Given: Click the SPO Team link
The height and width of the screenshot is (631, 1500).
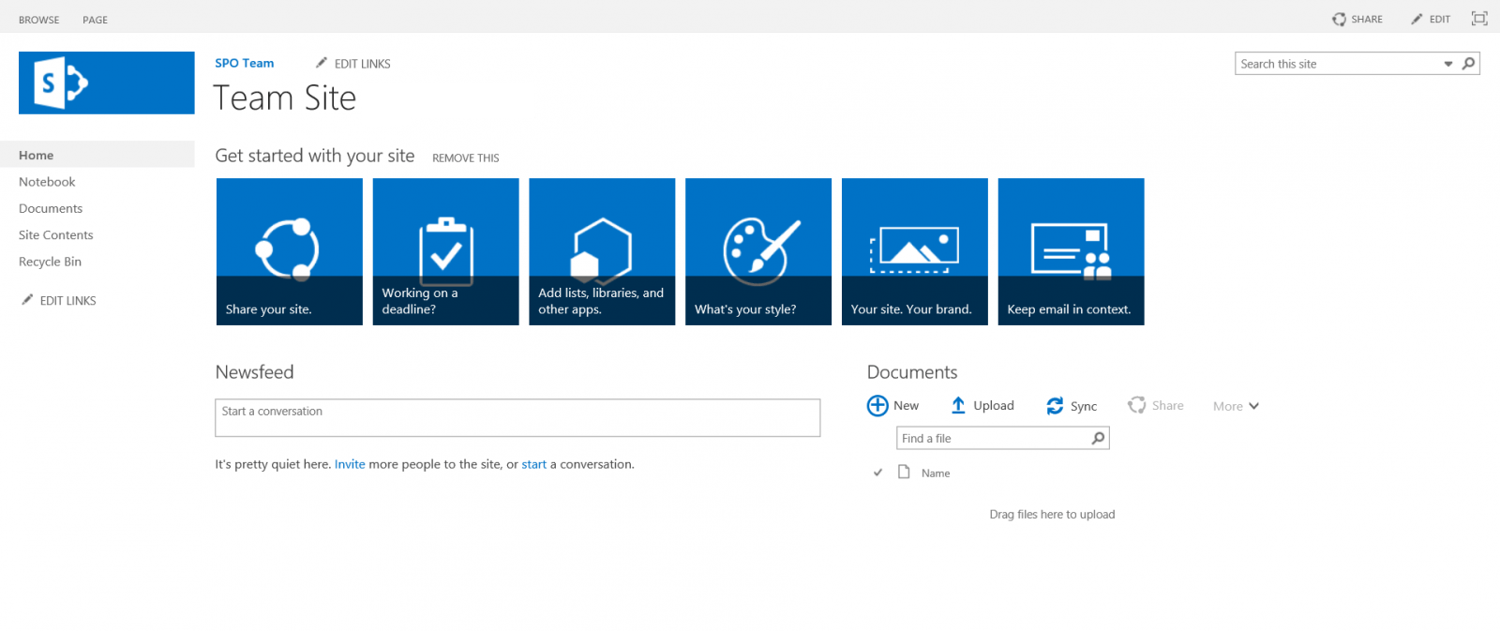Looking at the screenshot, I should 245,63.
